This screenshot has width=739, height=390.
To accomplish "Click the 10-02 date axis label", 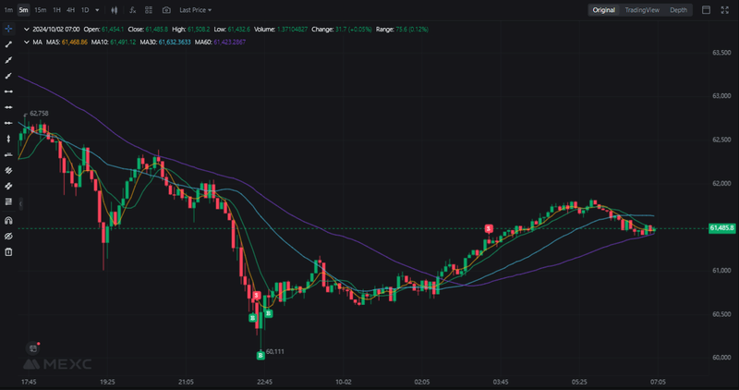I will tap(344, 382).
